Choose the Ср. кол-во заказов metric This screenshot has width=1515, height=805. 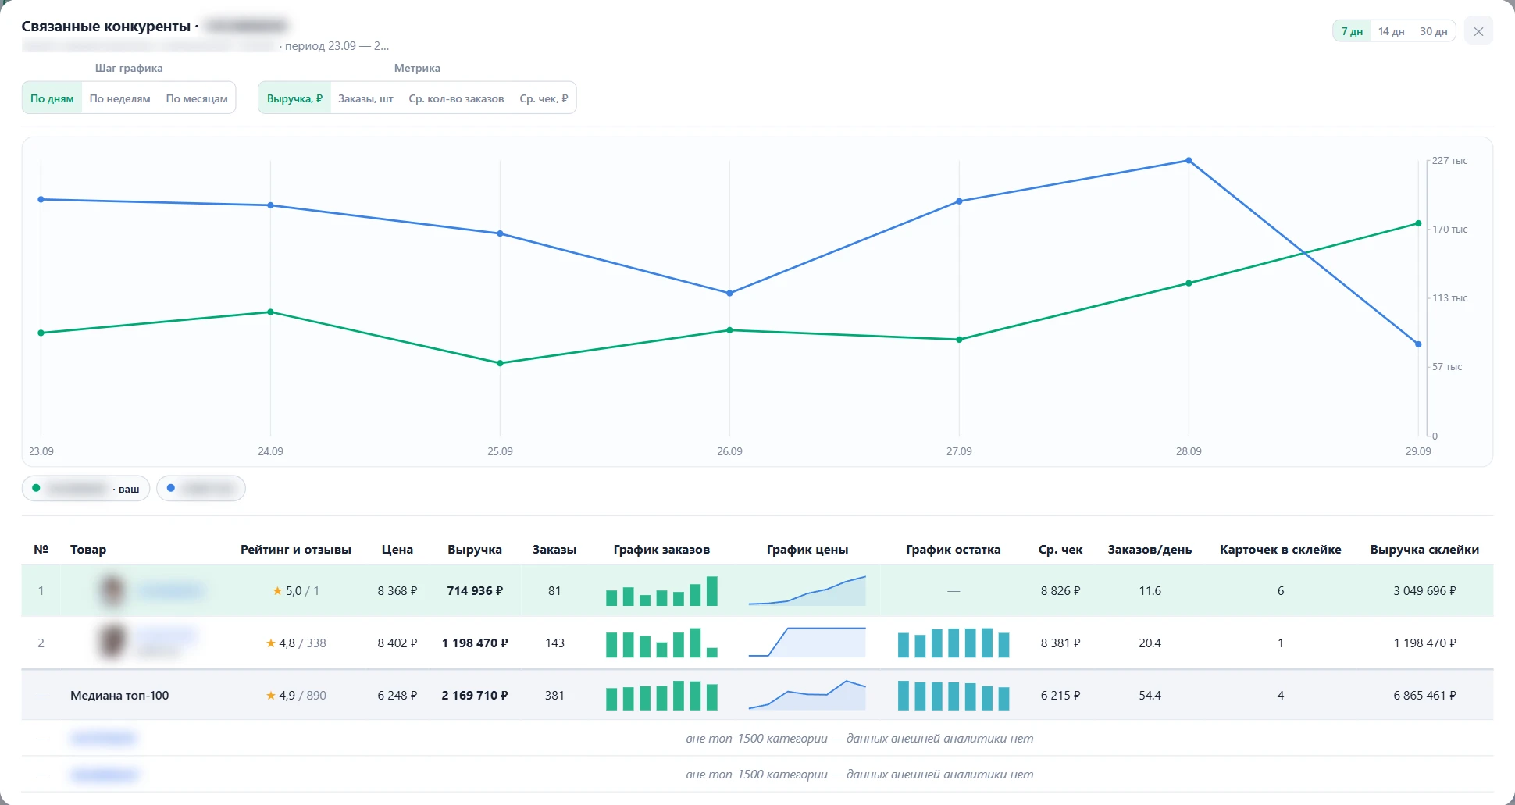pyautogui.click(x=456, y=98)
